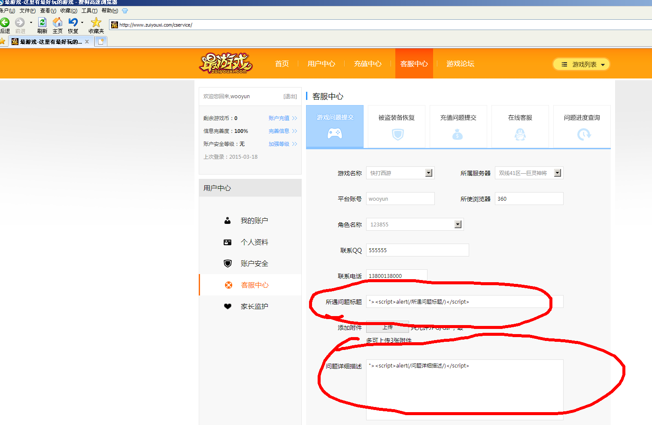Viewport: 652px width, 425px height.
Task: Click the tab favicon of 最游戏 page
Action: (15, 42)
